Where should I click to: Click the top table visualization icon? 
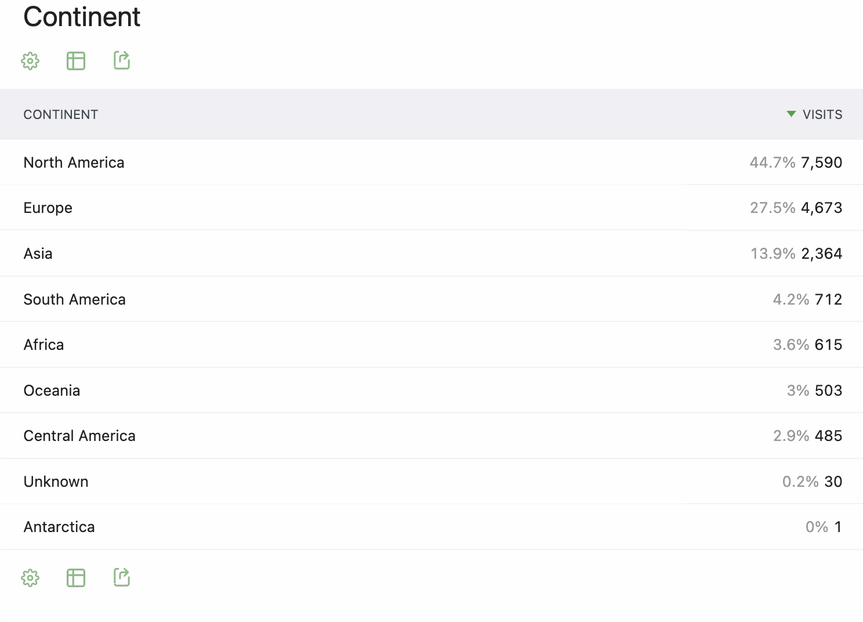pos(76,61)
